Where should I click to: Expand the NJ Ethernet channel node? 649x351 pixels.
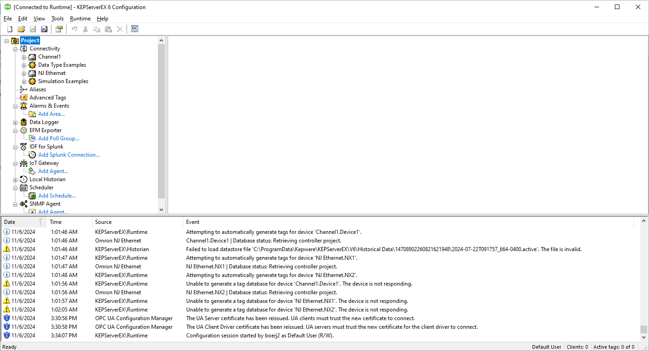pyautogui.click(x=24, y=74)
